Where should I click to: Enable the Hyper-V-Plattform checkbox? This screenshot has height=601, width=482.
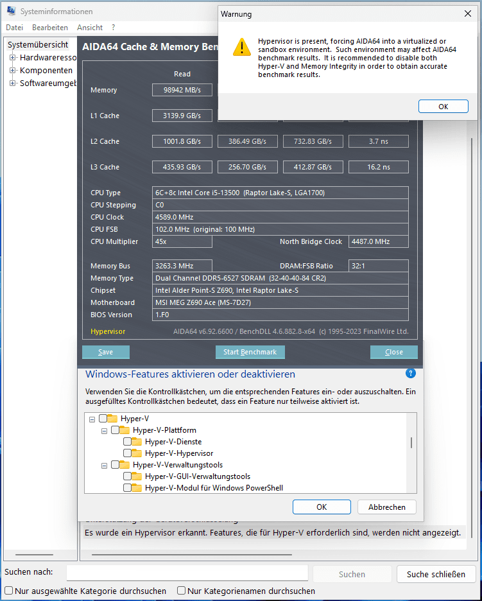(x=115, y=430)
